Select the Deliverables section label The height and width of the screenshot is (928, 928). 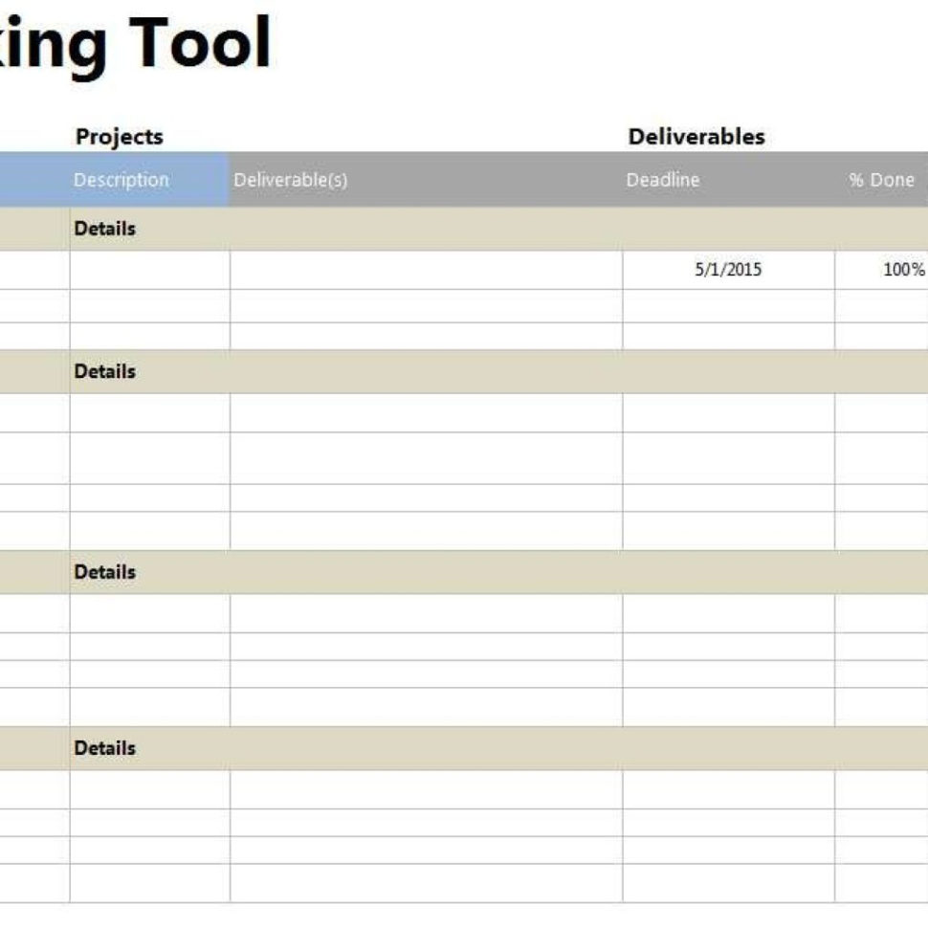tap(695, 137)
